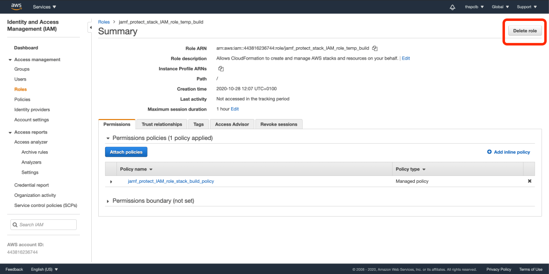Expand the Permissions boundary section
This screenshot has height=274, width=549.
tap(108, 201)
